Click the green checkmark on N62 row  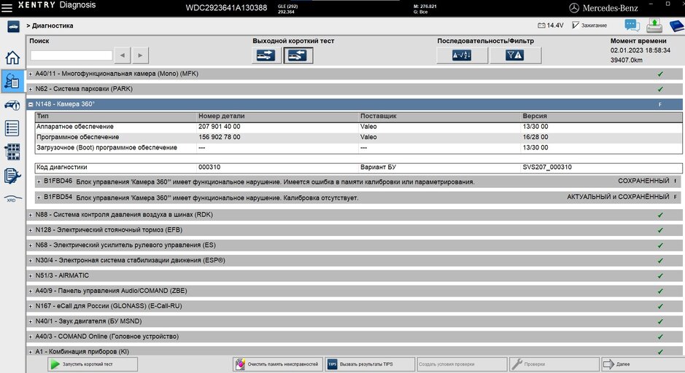point(660,89)
